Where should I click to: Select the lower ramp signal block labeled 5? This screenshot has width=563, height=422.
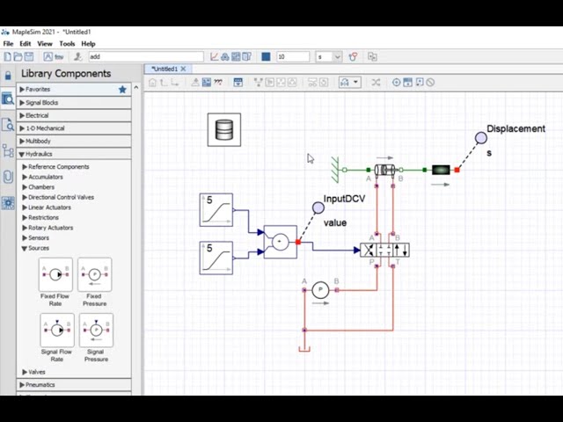[216, 258]
